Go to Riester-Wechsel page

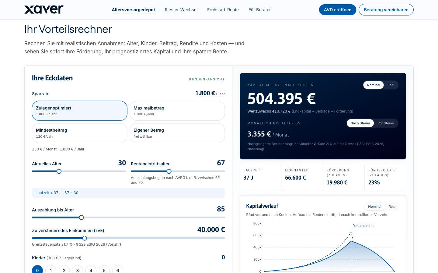click(181, 10)
